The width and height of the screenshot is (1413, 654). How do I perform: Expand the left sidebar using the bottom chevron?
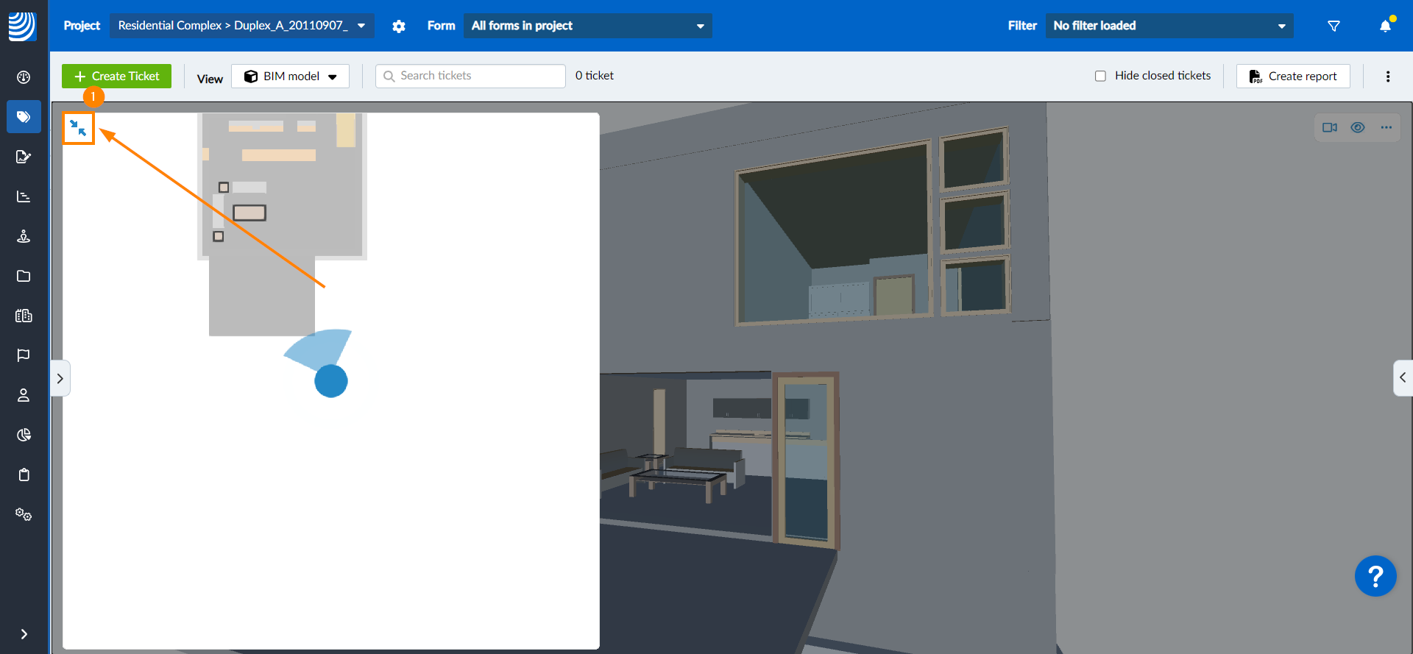pyautogui.click(x=24, y=634)
